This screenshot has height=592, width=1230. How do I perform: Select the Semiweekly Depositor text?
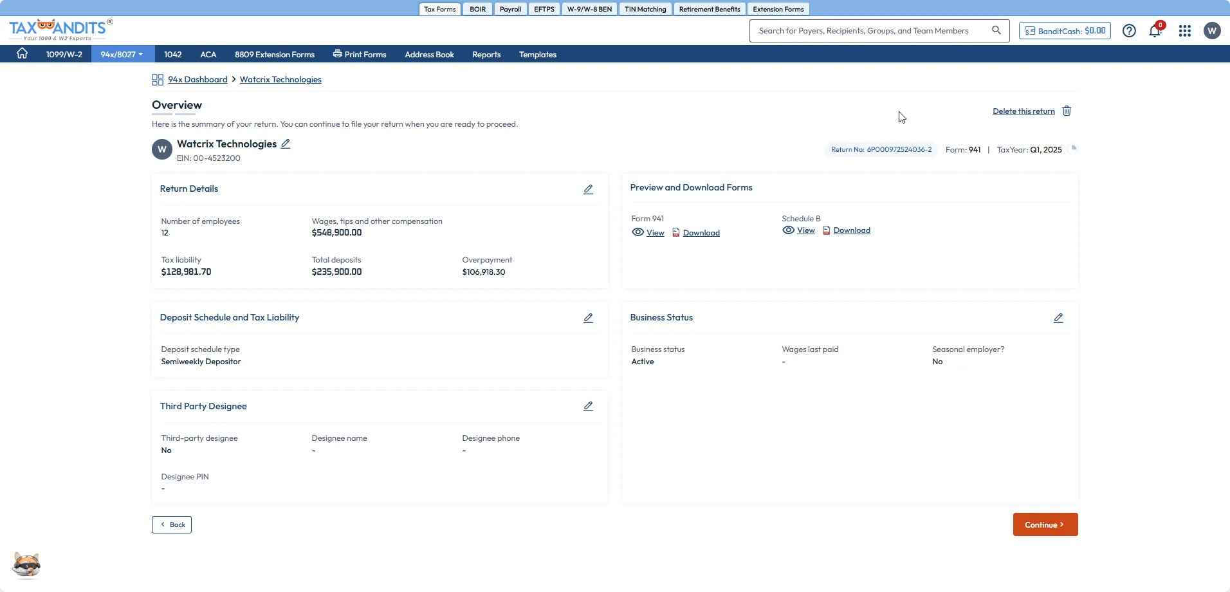click(x=201, y=362)
